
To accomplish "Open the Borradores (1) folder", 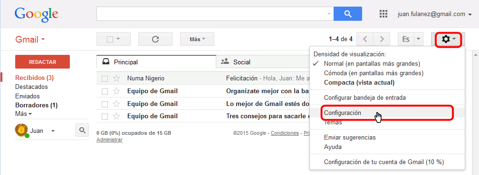I will 36,105.
